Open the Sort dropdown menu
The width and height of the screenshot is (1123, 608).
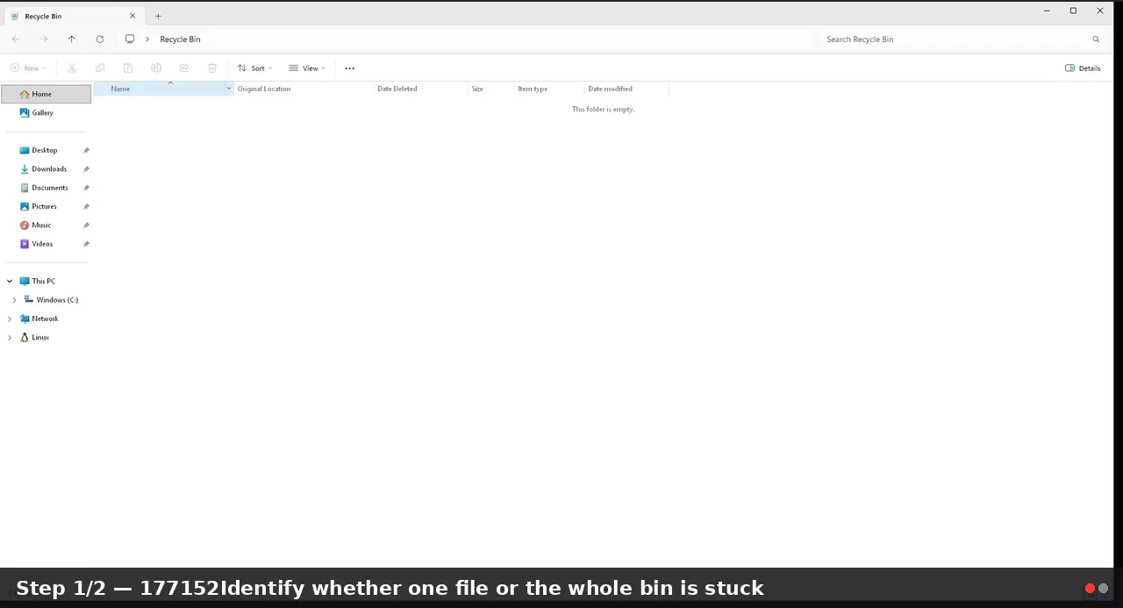255,68
